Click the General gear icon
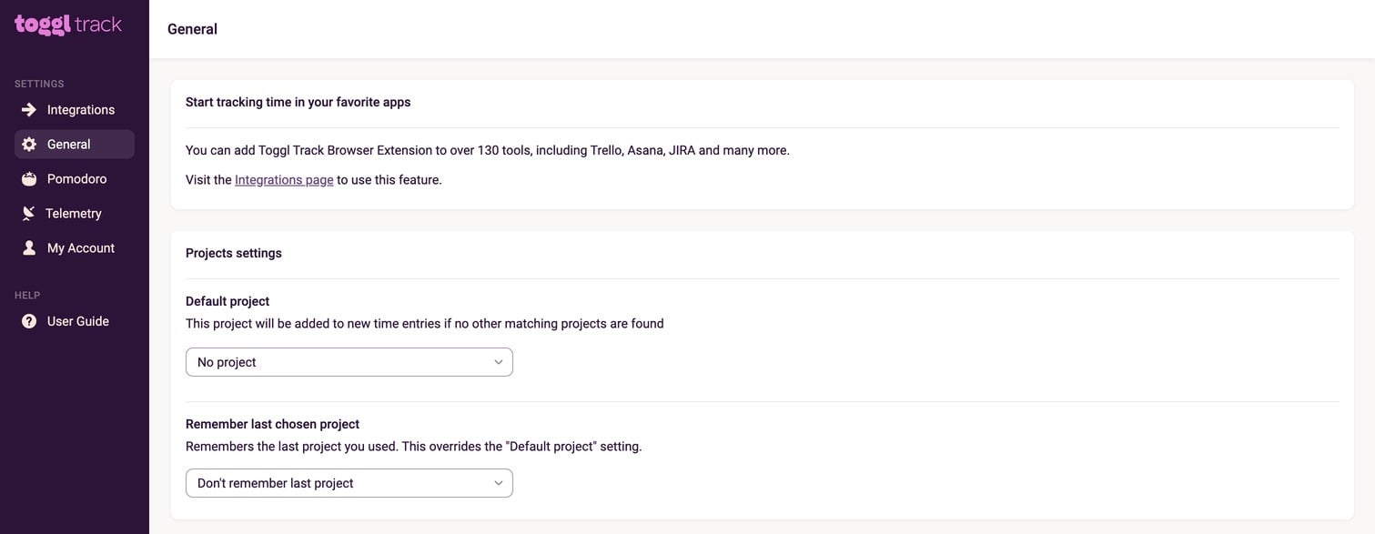This screenshot has height=534, width=1375. 29,145
